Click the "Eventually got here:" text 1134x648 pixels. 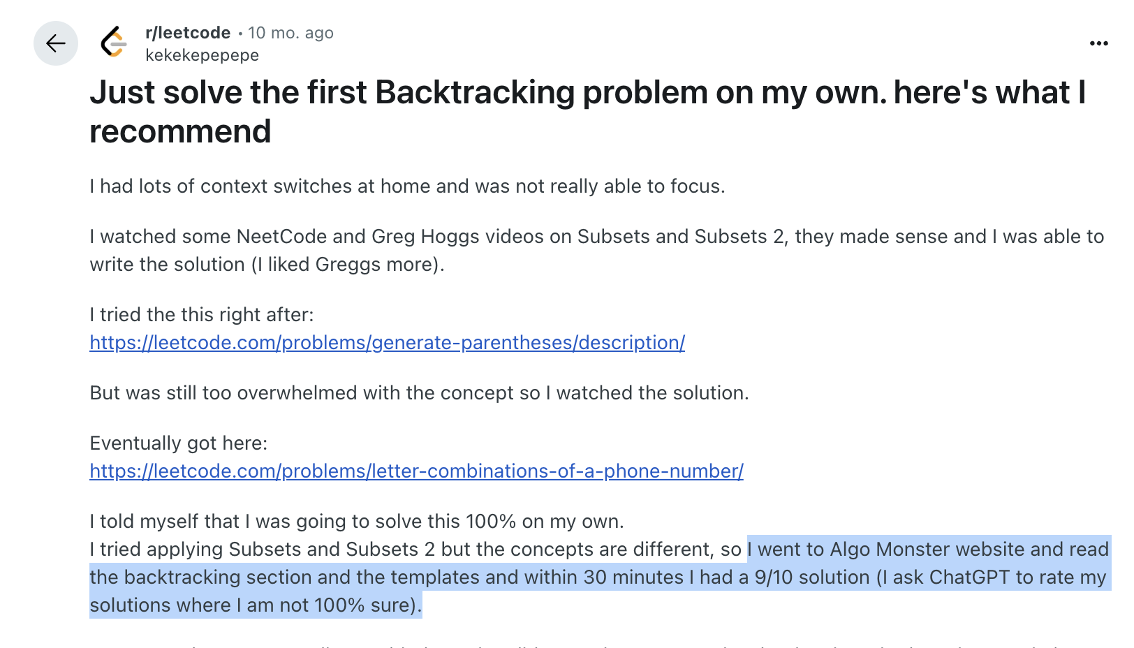(x=179, y=443)
